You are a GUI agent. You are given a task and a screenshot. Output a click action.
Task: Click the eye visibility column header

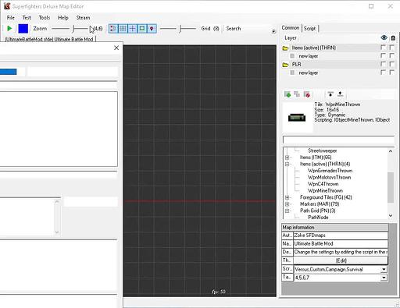(384, 38)
